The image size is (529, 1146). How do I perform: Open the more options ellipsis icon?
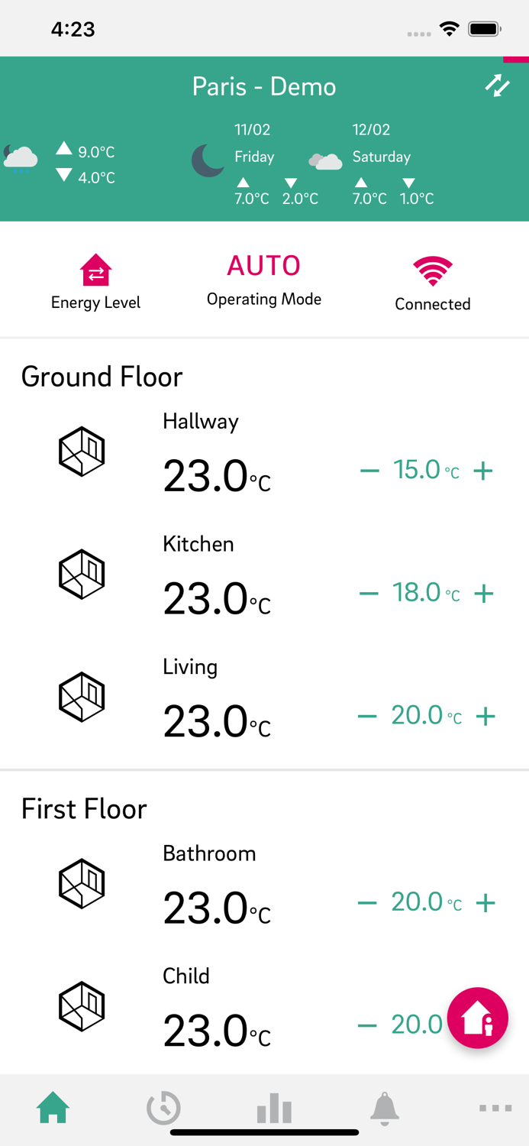(495, 1108)
